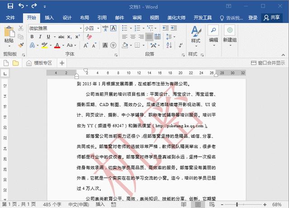Click the Editing (编辑) search icon

[x=213, y=34]
